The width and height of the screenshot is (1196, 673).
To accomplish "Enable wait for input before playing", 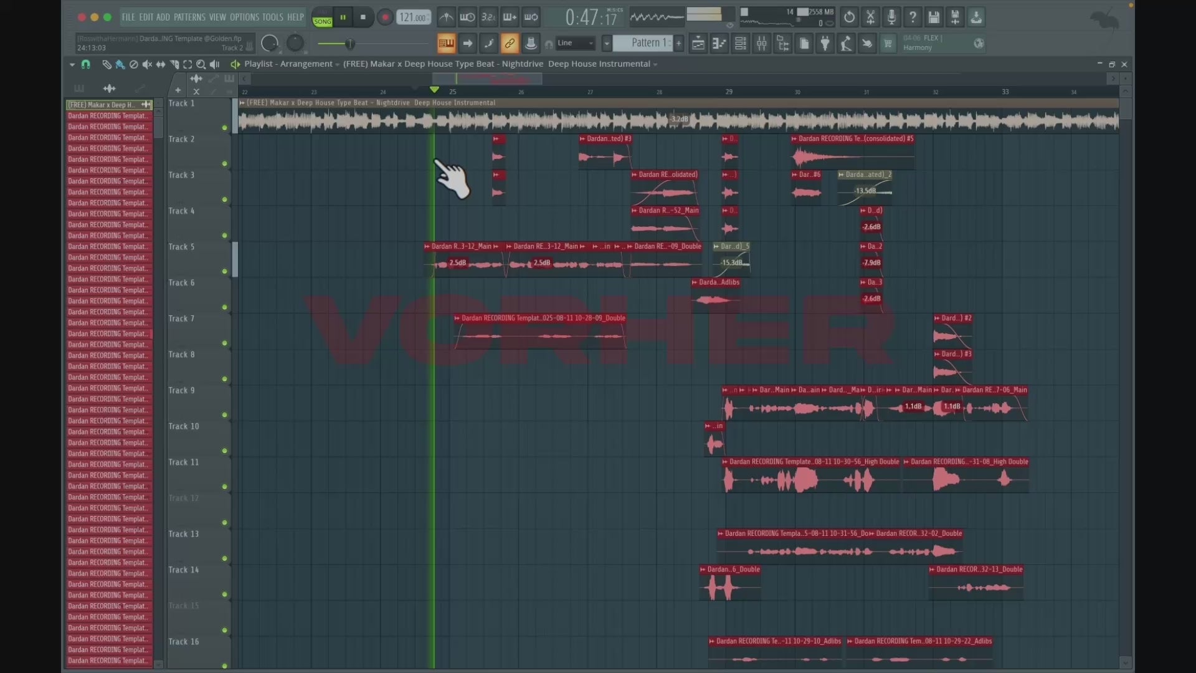I will point(467,17).
